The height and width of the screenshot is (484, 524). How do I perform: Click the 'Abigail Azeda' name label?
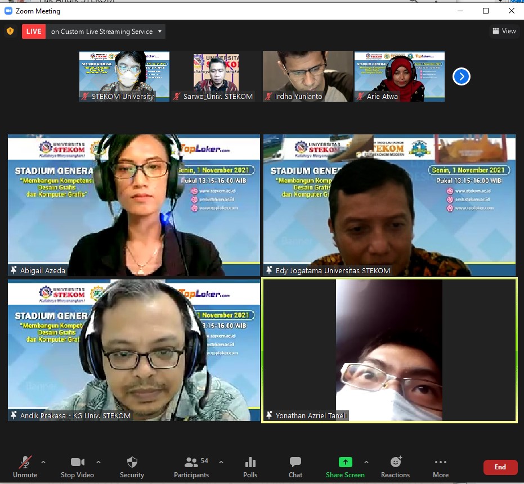(43, 270)
